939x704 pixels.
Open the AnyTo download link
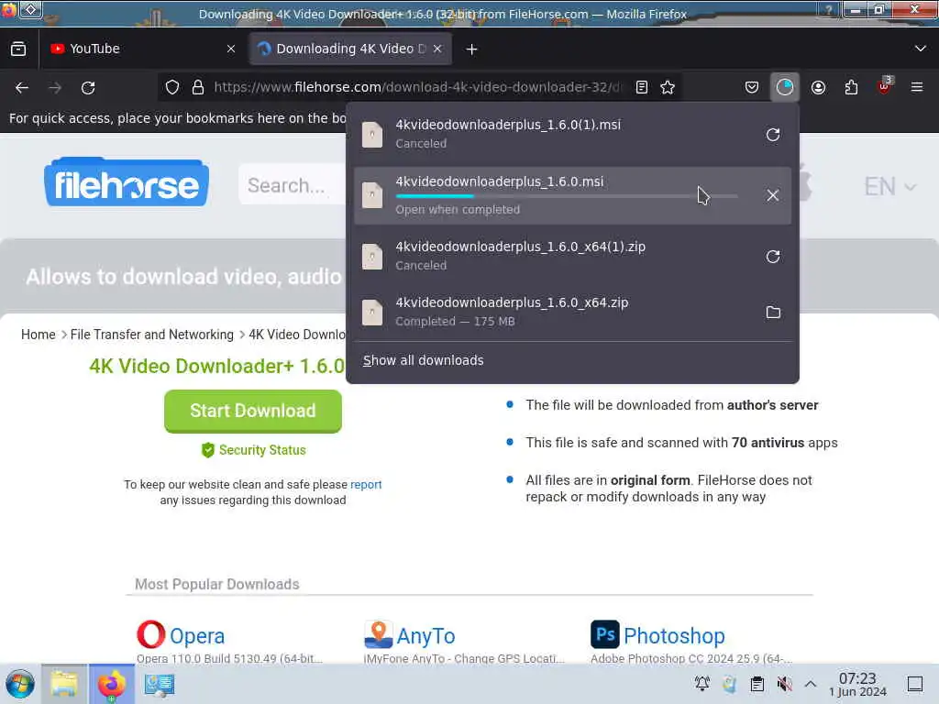pos(425,636)
